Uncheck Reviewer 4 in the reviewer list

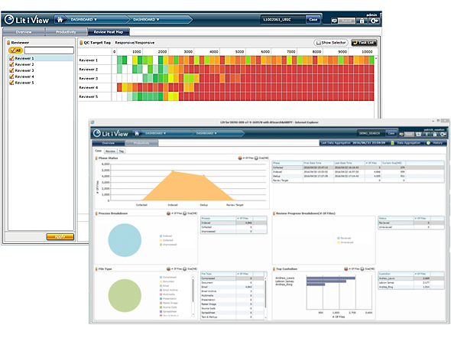click(11, 76)
